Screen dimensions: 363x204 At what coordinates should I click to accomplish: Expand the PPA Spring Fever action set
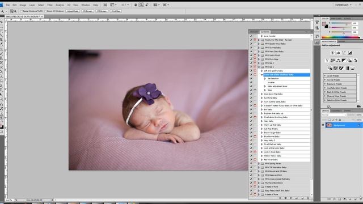pyautogui.click(x=259, y=164)
